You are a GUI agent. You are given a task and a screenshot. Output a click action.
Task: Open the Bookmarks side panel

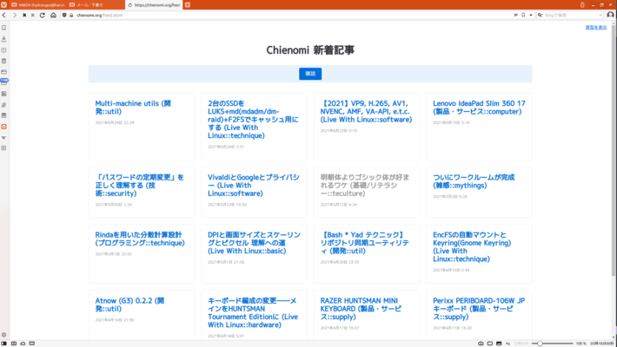4,28
